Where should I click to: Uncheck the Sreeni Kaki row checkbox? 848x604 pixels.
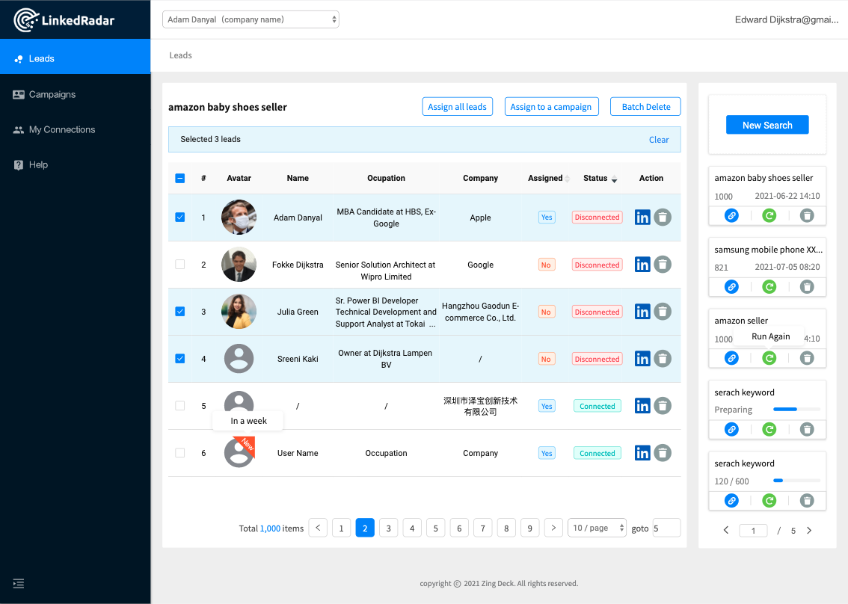[180, 359]
